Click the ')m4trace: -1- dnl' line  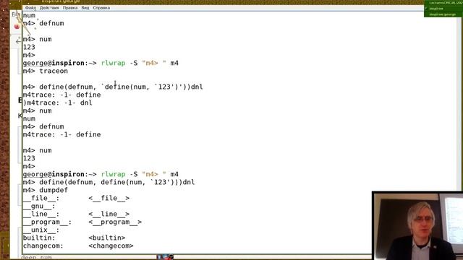[x=58, y=103]
